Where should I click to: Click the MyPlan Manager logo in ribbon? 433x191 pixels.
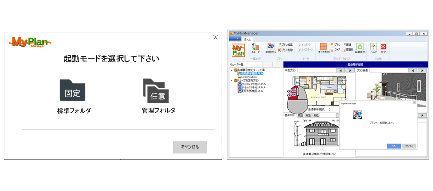point(238,50)
